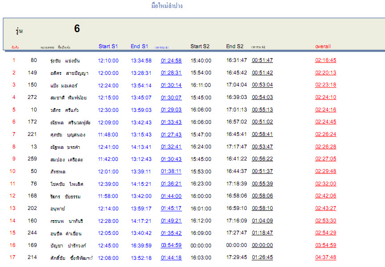The image size is (385, 267).
Task: Click the page title มือใหม่ลำปาง
Action: click(167, 6)
